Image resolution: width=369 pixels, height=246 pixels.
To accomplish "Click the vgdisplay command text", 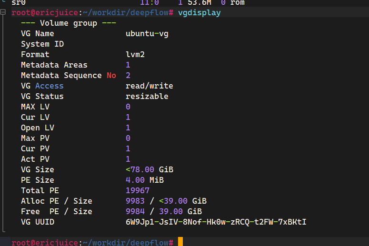I will (199, 13).
